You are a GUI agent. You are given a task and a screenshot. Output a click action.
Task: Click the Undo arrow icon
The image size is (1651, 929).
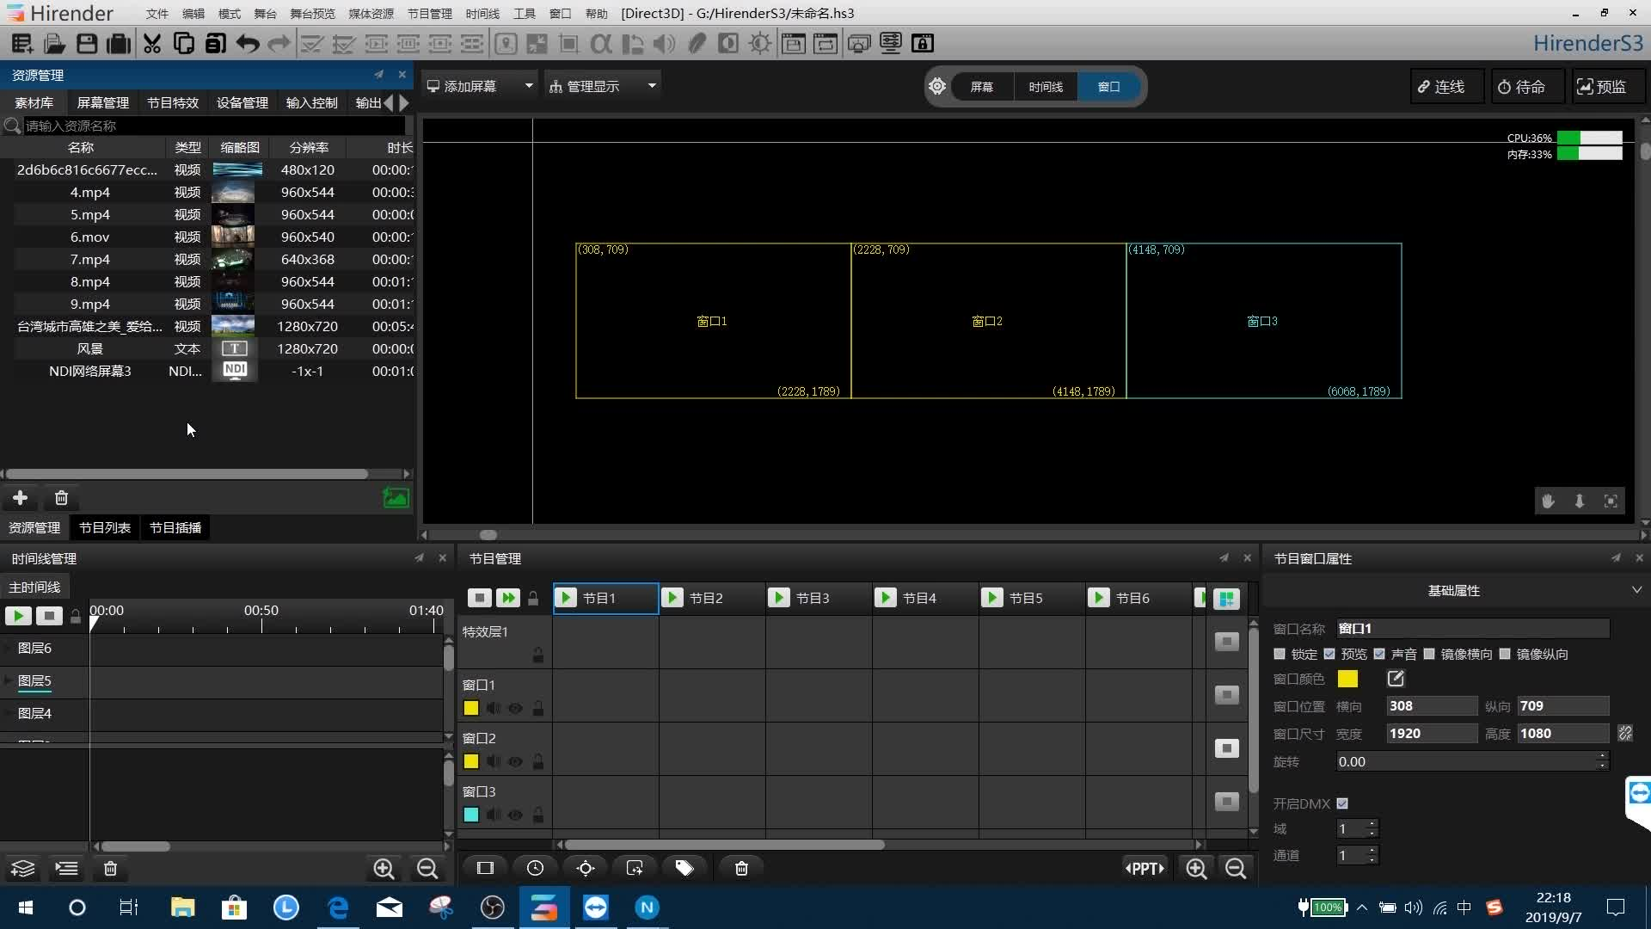[x=248, y=43]
